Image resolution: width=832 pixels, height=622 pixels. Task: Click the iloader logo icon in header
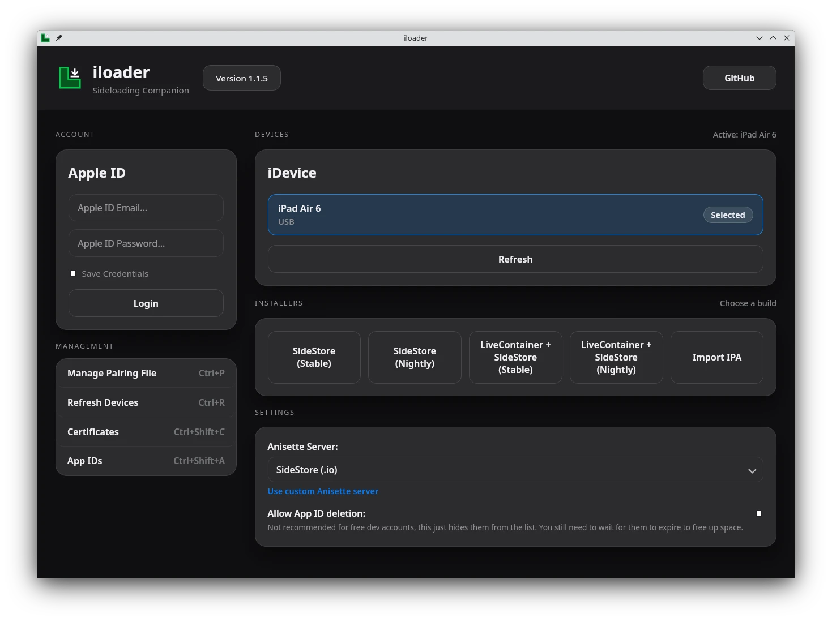coord(70,78)
